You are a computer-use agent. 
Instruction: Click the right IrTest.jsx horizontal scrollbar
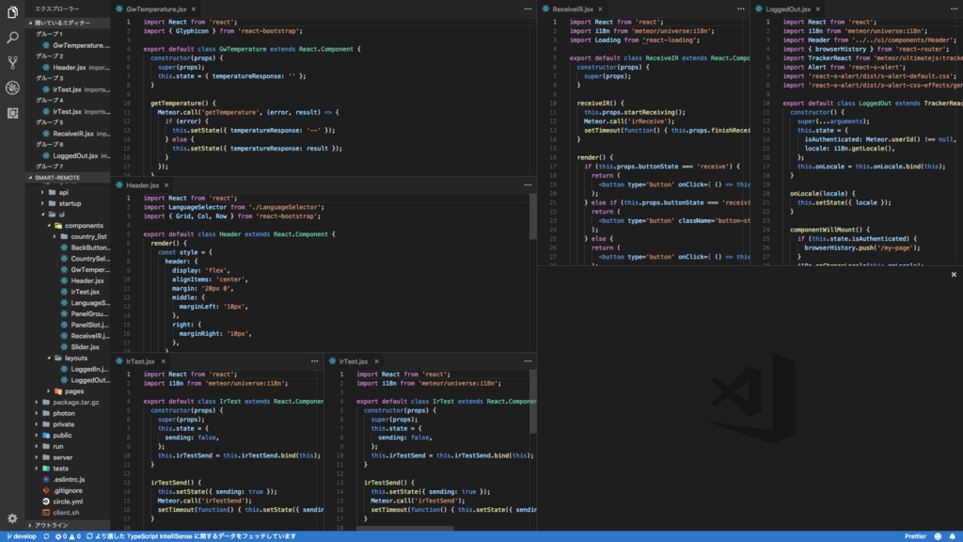pyautogui.click(x=407, y=529)
